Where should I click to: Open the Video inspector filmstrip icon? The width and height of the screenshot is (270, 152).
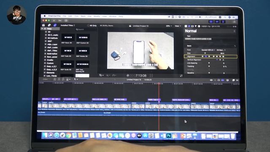tap(192, 26)
